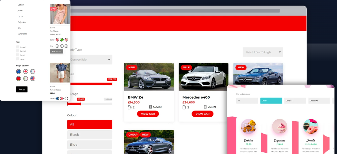Select the All category filter tab
This screenshot has width=337, height=154.
pyautogui.click(x=247, y=101)
